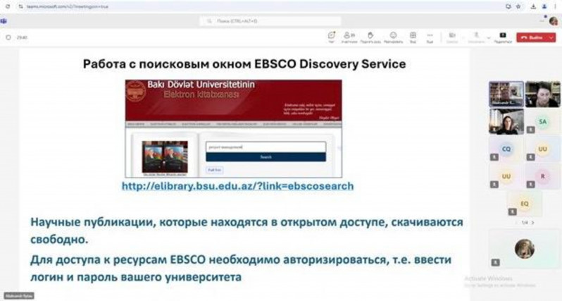562x301 pixels.
Task: Select the top-right woman video tile
Action: point(543,94)
